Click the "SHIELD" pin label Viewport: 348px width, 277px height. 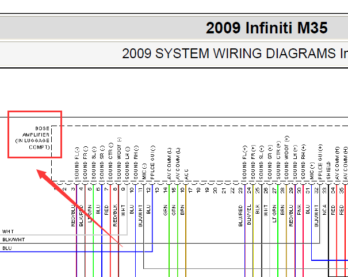click(328, 170)
